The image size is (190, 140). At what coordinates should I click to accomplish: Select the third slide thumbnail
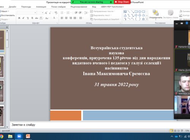(x=2, y=91)
